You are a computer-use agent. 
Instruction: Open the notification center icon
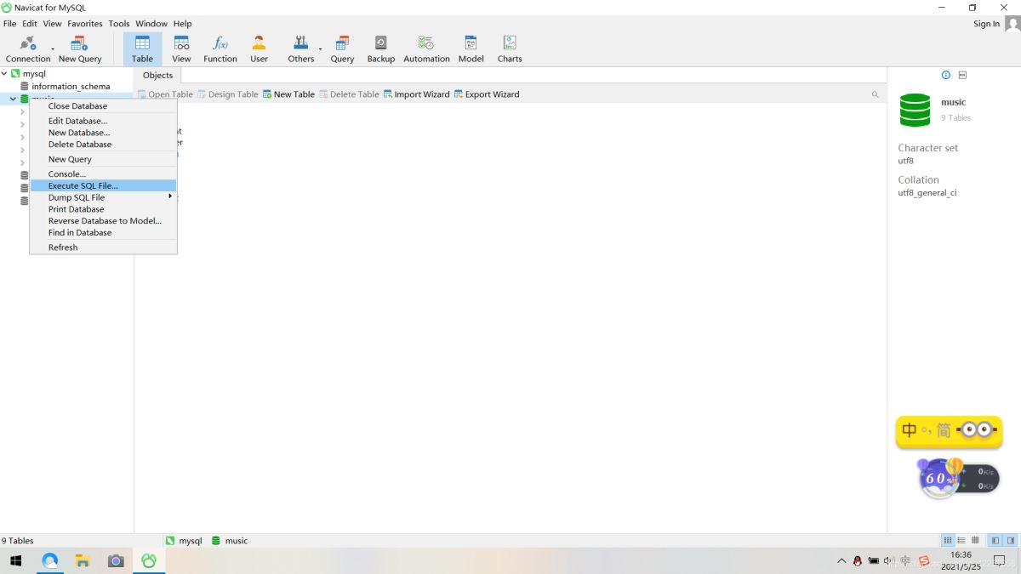click(x=1001, y=560)
